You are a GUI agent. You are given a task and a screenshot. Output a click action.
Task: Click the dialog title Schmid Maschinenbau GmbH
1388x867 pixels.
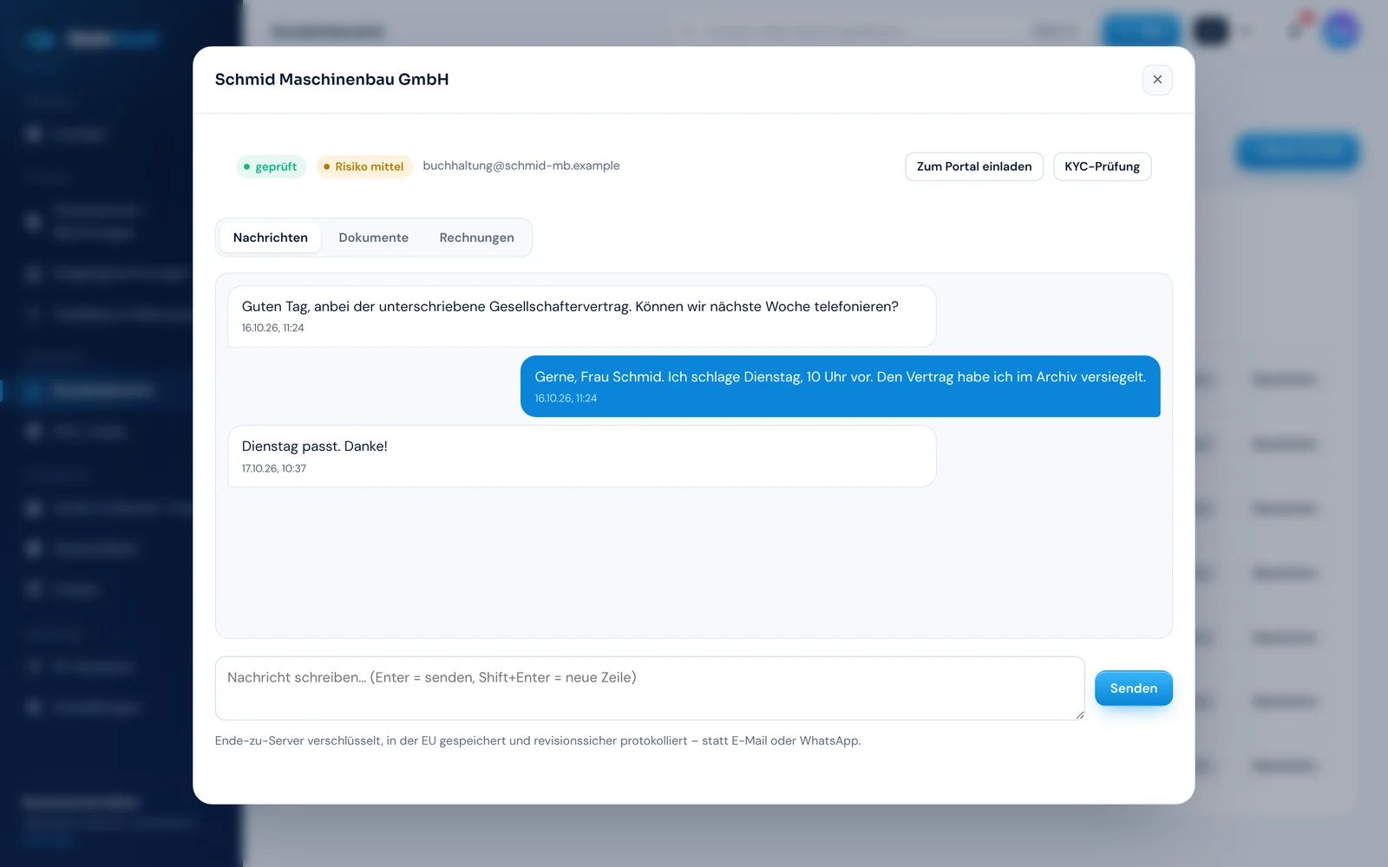(x=331, y=80)
